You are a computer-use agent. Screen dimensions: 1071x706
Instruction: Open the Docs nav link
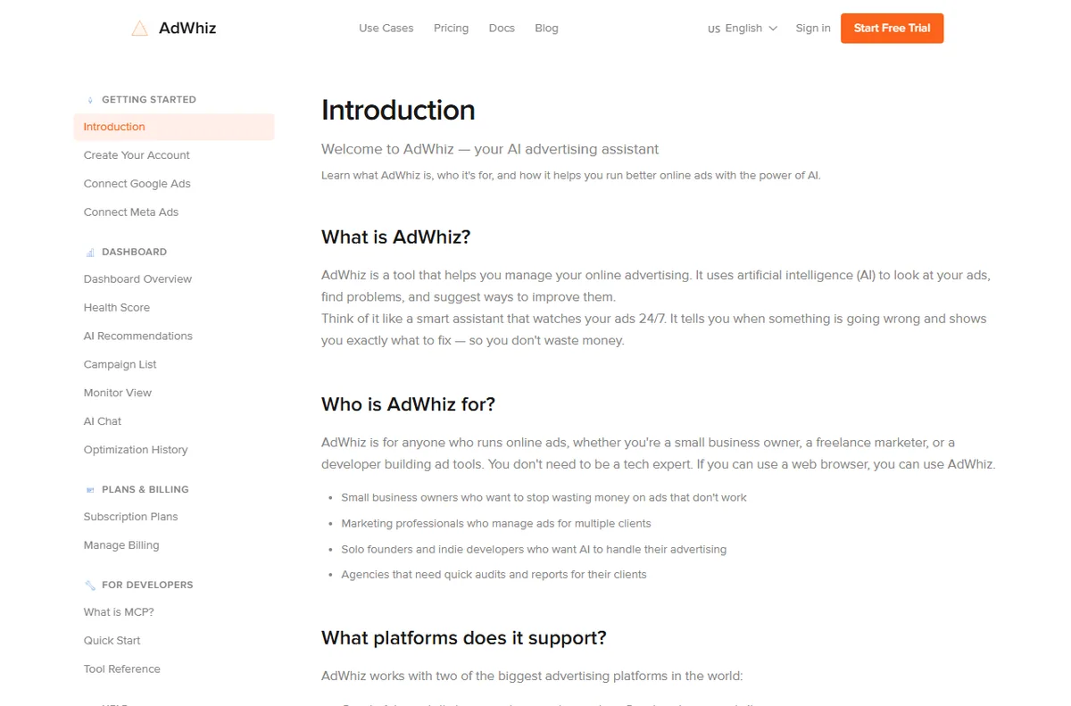point(502,29)
